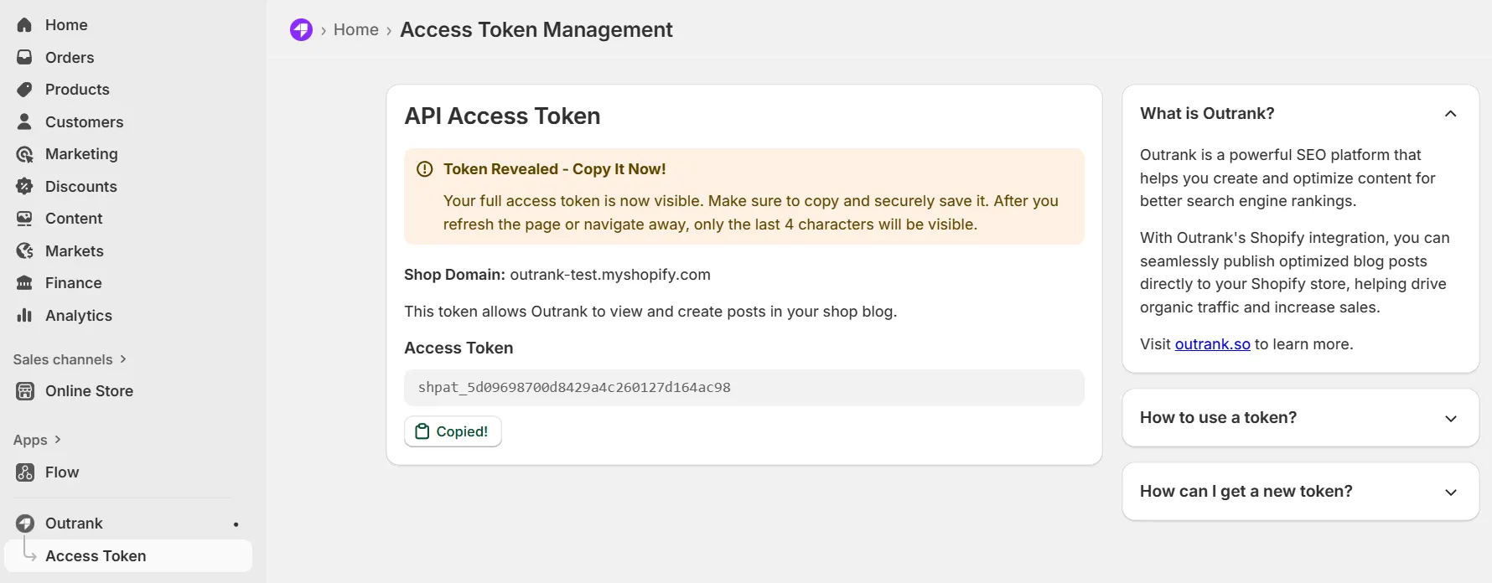Select the access token text field
This screenshot has height=583, width=1492.
coord(743,387)
